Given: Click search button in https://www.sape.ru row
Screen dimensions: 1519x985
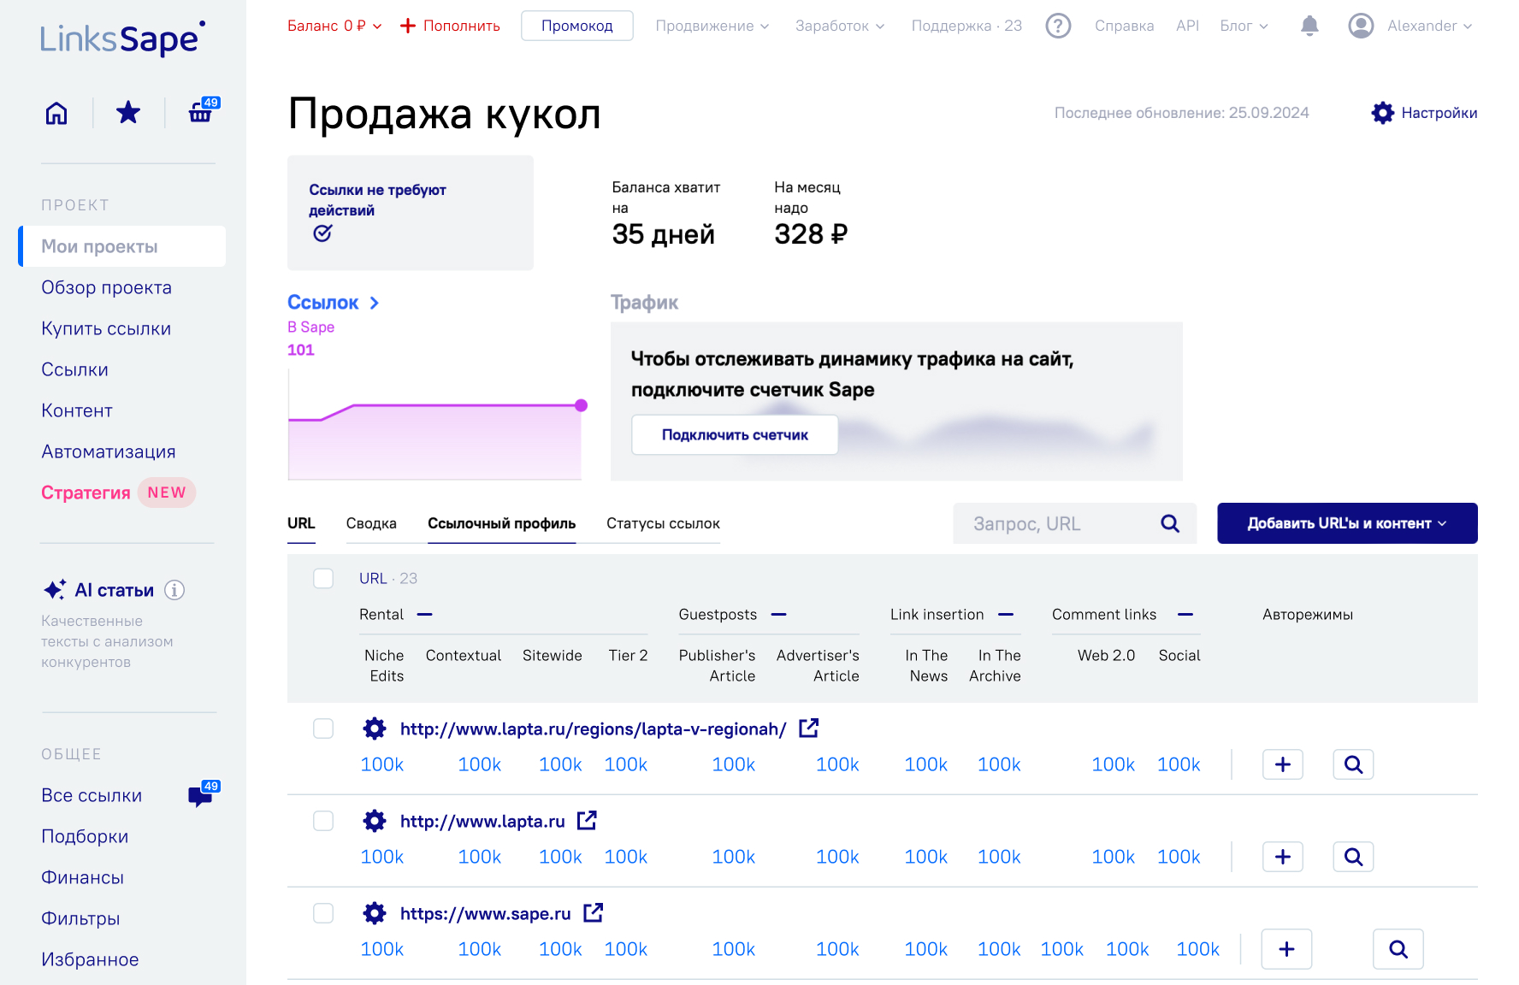Looking at the screenshot, I should [x=1398, y=949].
